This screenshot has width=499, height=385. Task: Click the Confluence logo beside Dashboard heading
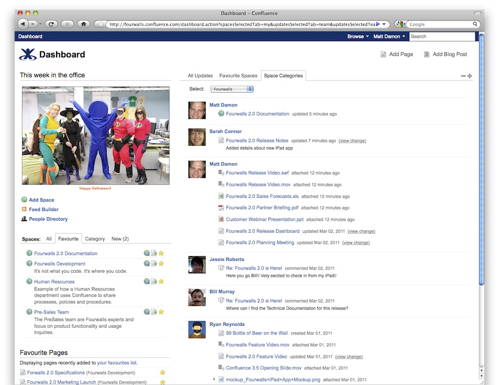pyautogui.click(x=28, y=55)
